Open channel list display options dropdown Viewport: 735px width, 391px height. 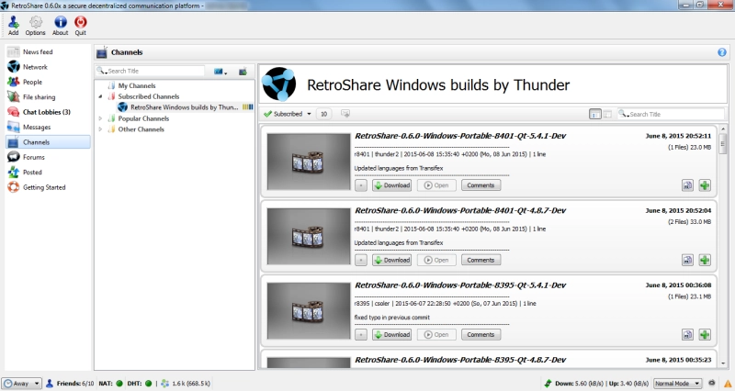[220, 72]
